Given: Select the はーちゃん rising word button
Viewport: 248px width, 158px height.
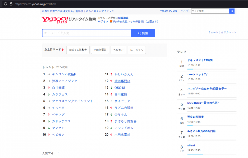Looking at the screenshot, I should 137,50.
